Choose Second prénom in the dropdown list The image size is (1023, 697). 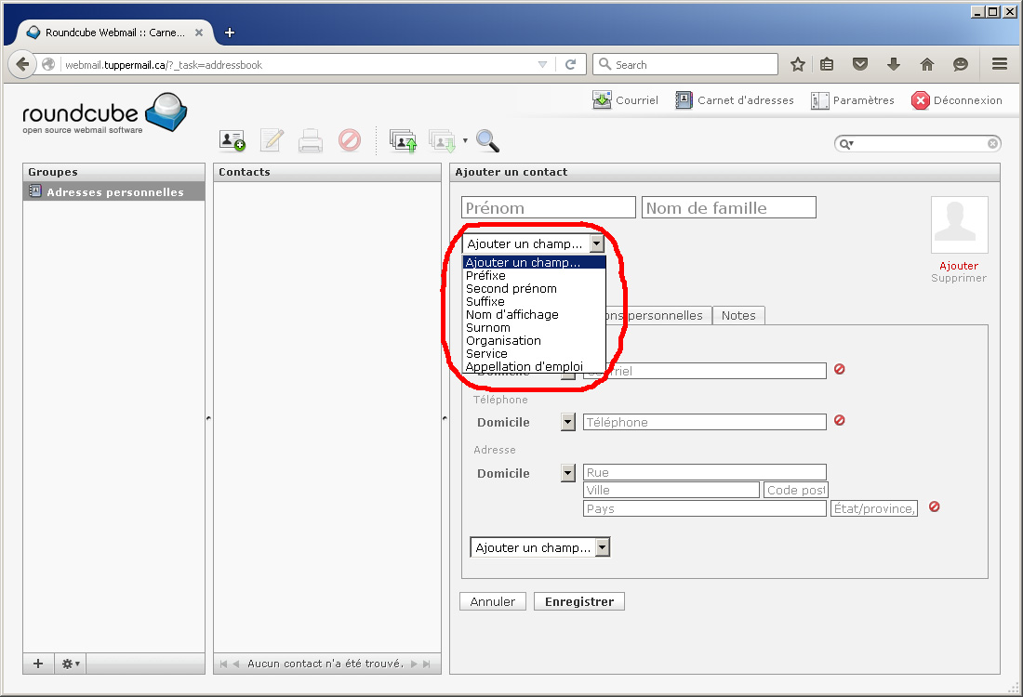coord(511,288)
